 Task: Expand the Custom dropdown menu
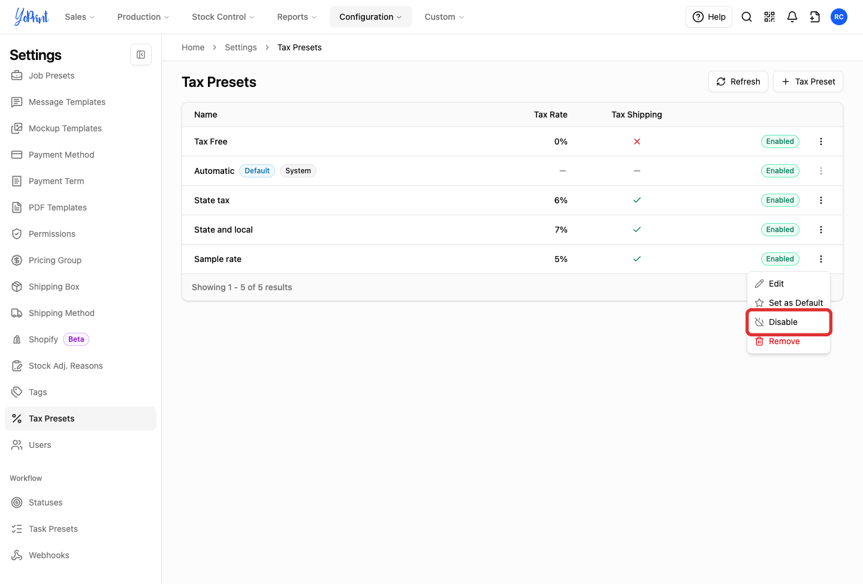pos(444,17)
